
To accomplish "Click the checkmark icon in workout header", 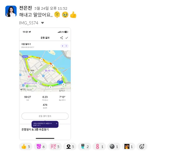I will coord(67,38).
